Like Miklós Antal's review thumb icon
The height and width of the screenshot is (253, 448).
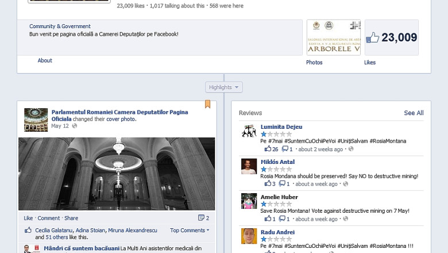(x=268, y=183)
